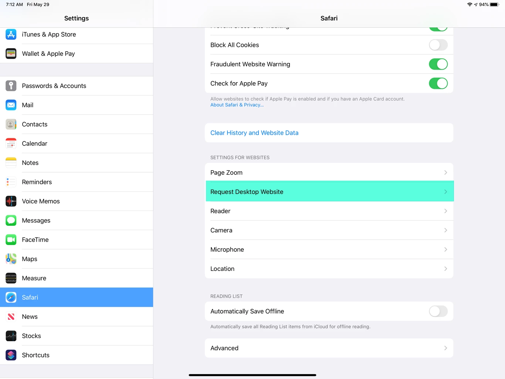505x379 pixels.
Task: Select Notes in the settings sidebar
Action: (x=77, y=163)
